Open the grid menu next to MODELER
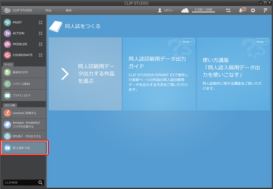 pyautogui.click(x=40, y=44)
